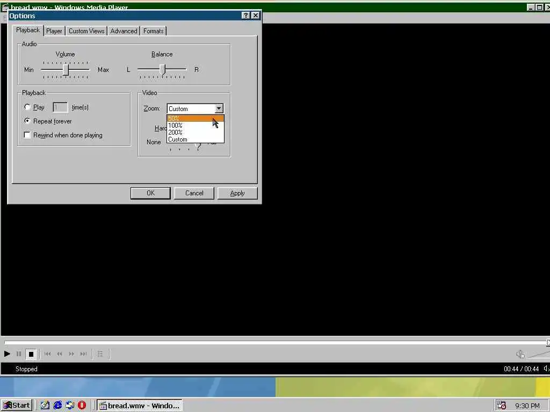Launch Opera from quick launch
Screen dimensions: 550x412
(x=82, y=406)
